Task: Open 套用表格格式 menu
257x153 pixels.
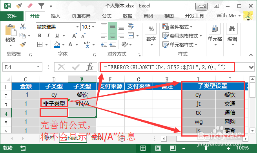Action: tap(182, 36)
